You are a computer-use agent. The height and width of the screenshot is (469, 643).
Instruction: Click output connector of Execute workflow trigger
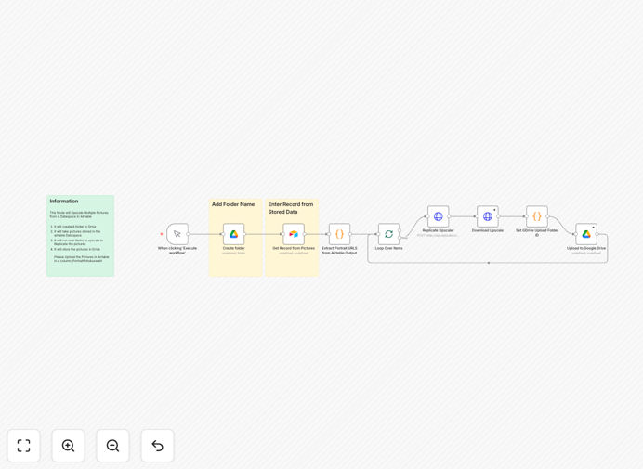(x=189, y=234)
